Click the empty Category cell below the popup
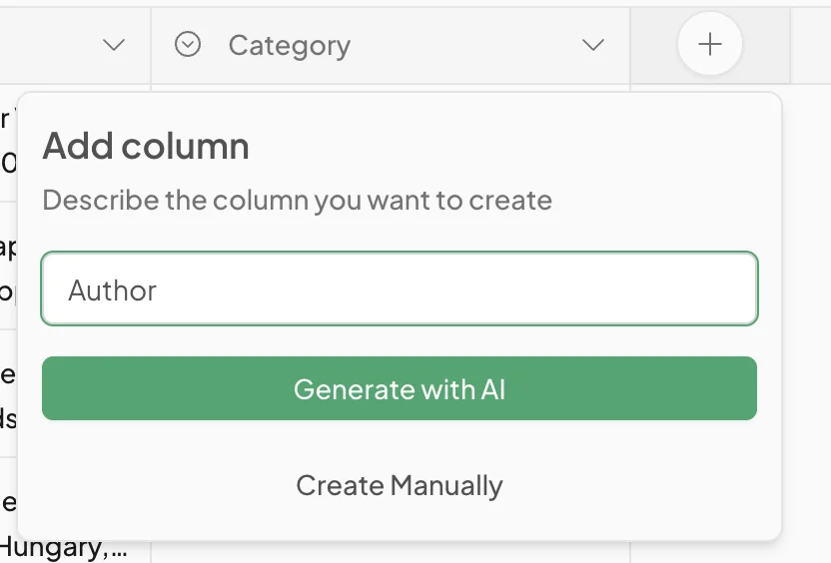 (x=390, y=552)
